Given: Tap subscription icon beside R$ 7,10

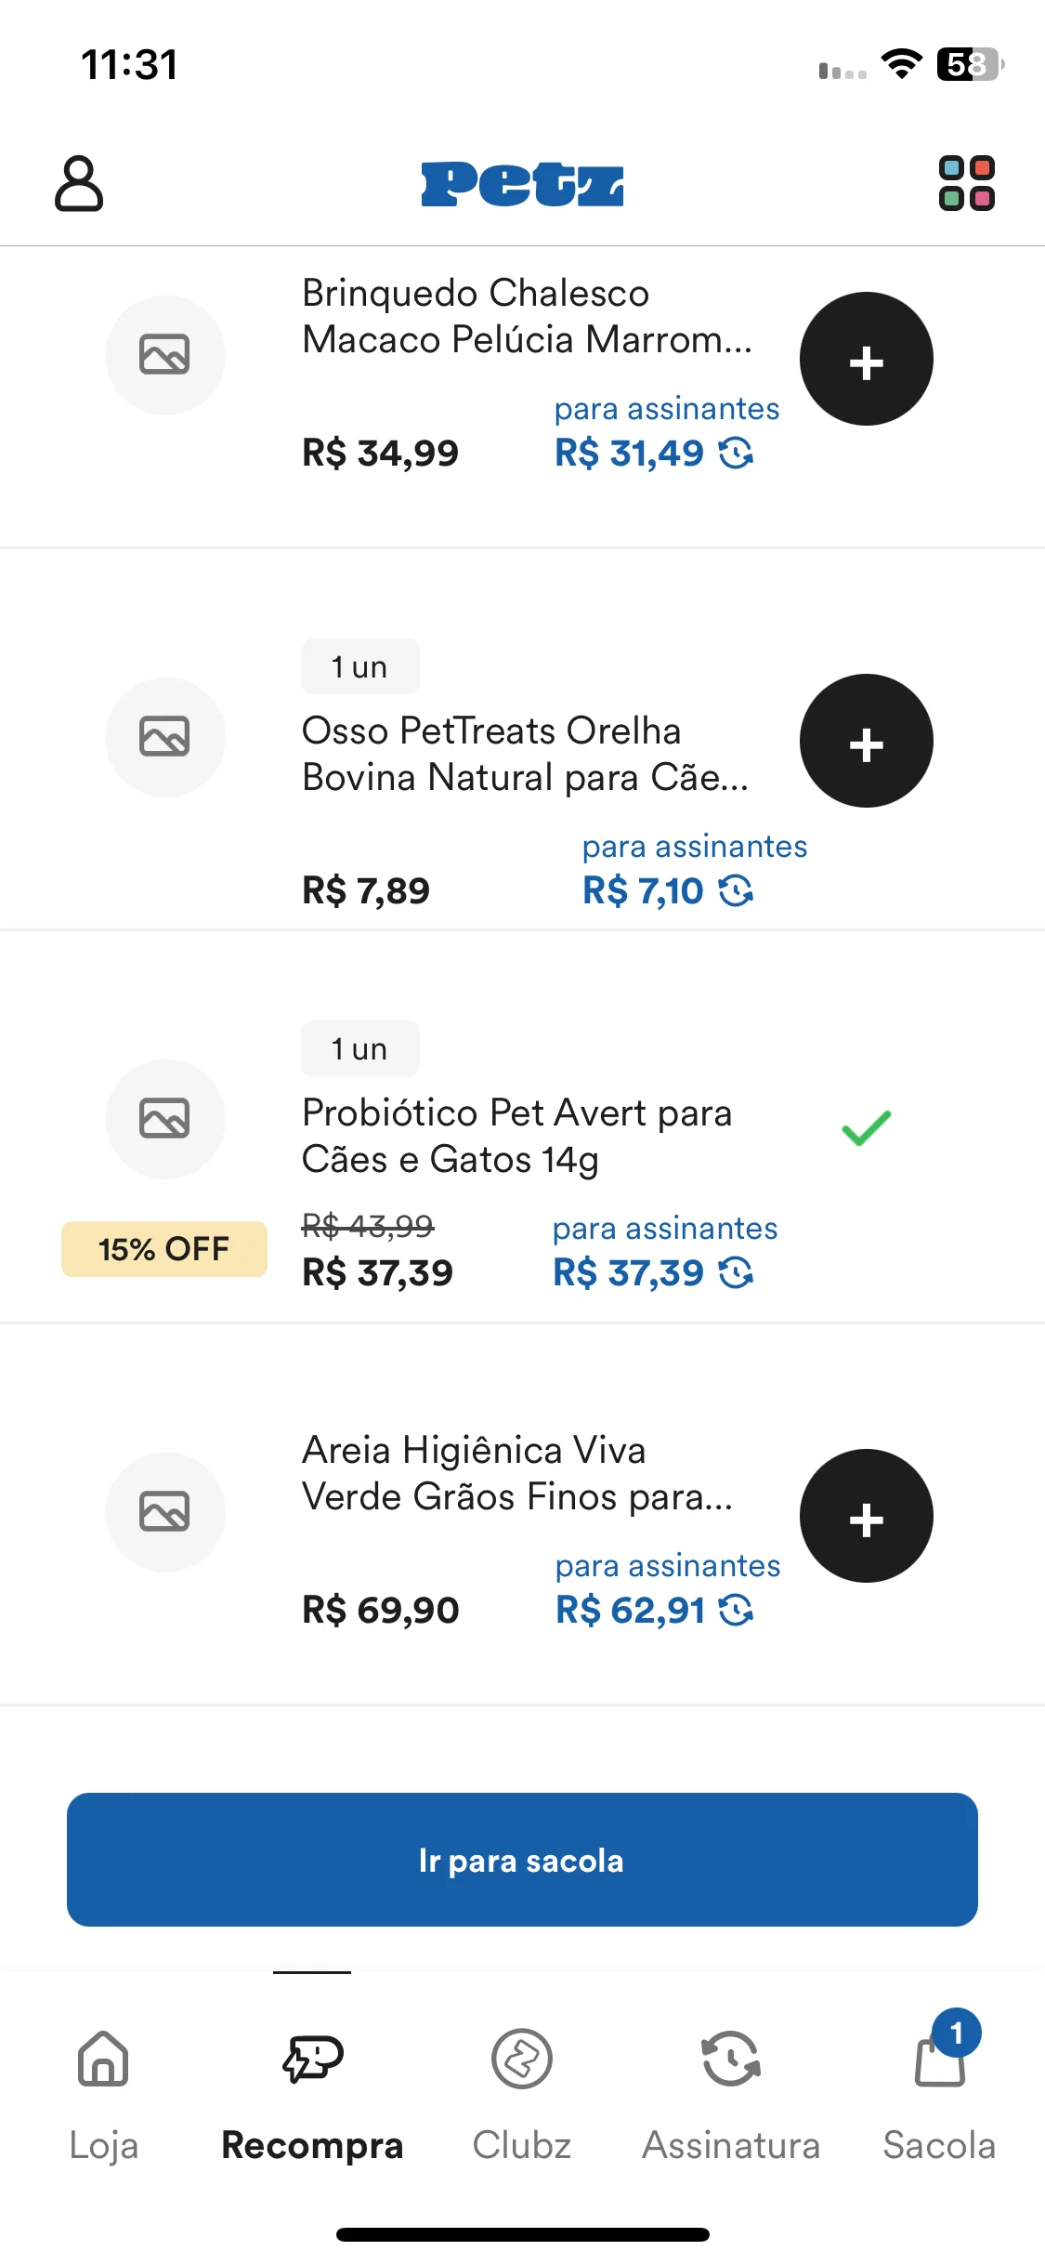Looking at the screenshot, I should pos(736,891).
